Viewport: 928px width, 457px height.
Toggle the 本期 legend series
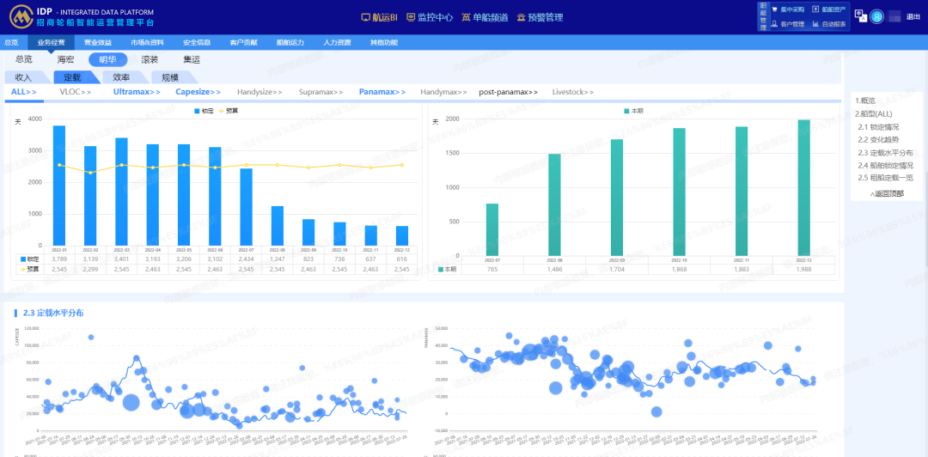point(633,111)
